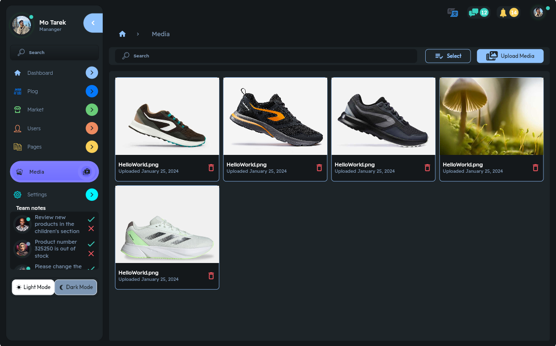Delete the white Adidas shoe image

pos(211,276)
